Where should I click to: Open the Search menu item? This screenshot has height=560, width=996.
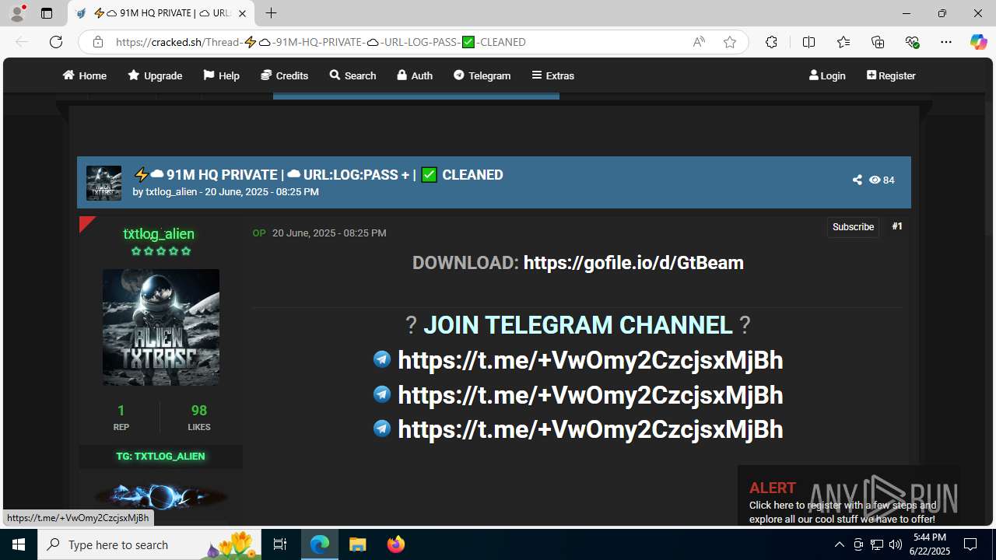coord(352,75)
